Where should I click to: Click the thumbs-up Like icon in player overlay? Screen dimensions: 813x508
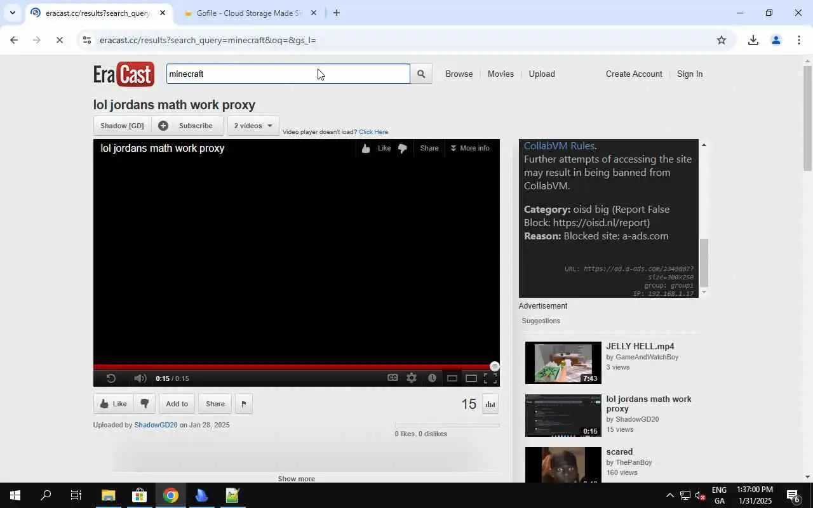(366, 149)
